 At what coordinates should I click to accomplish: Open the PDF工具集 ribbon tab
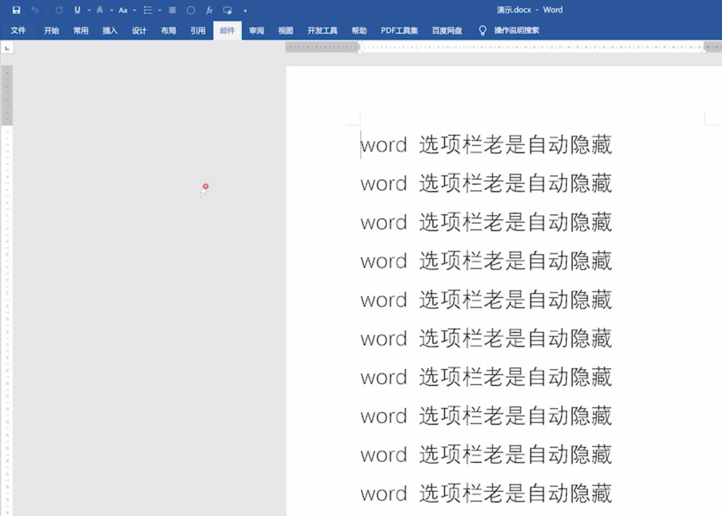399,30
